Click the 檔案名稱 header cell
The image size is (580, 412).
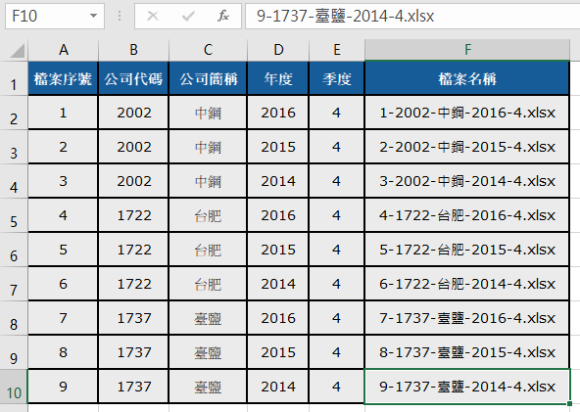tap(466, 78)
